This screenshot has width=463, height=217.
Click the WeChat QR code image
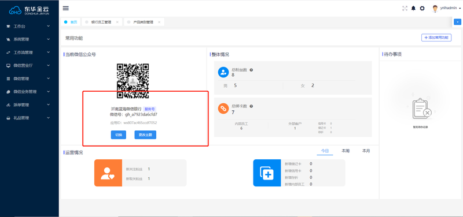(x=133, y=81)
